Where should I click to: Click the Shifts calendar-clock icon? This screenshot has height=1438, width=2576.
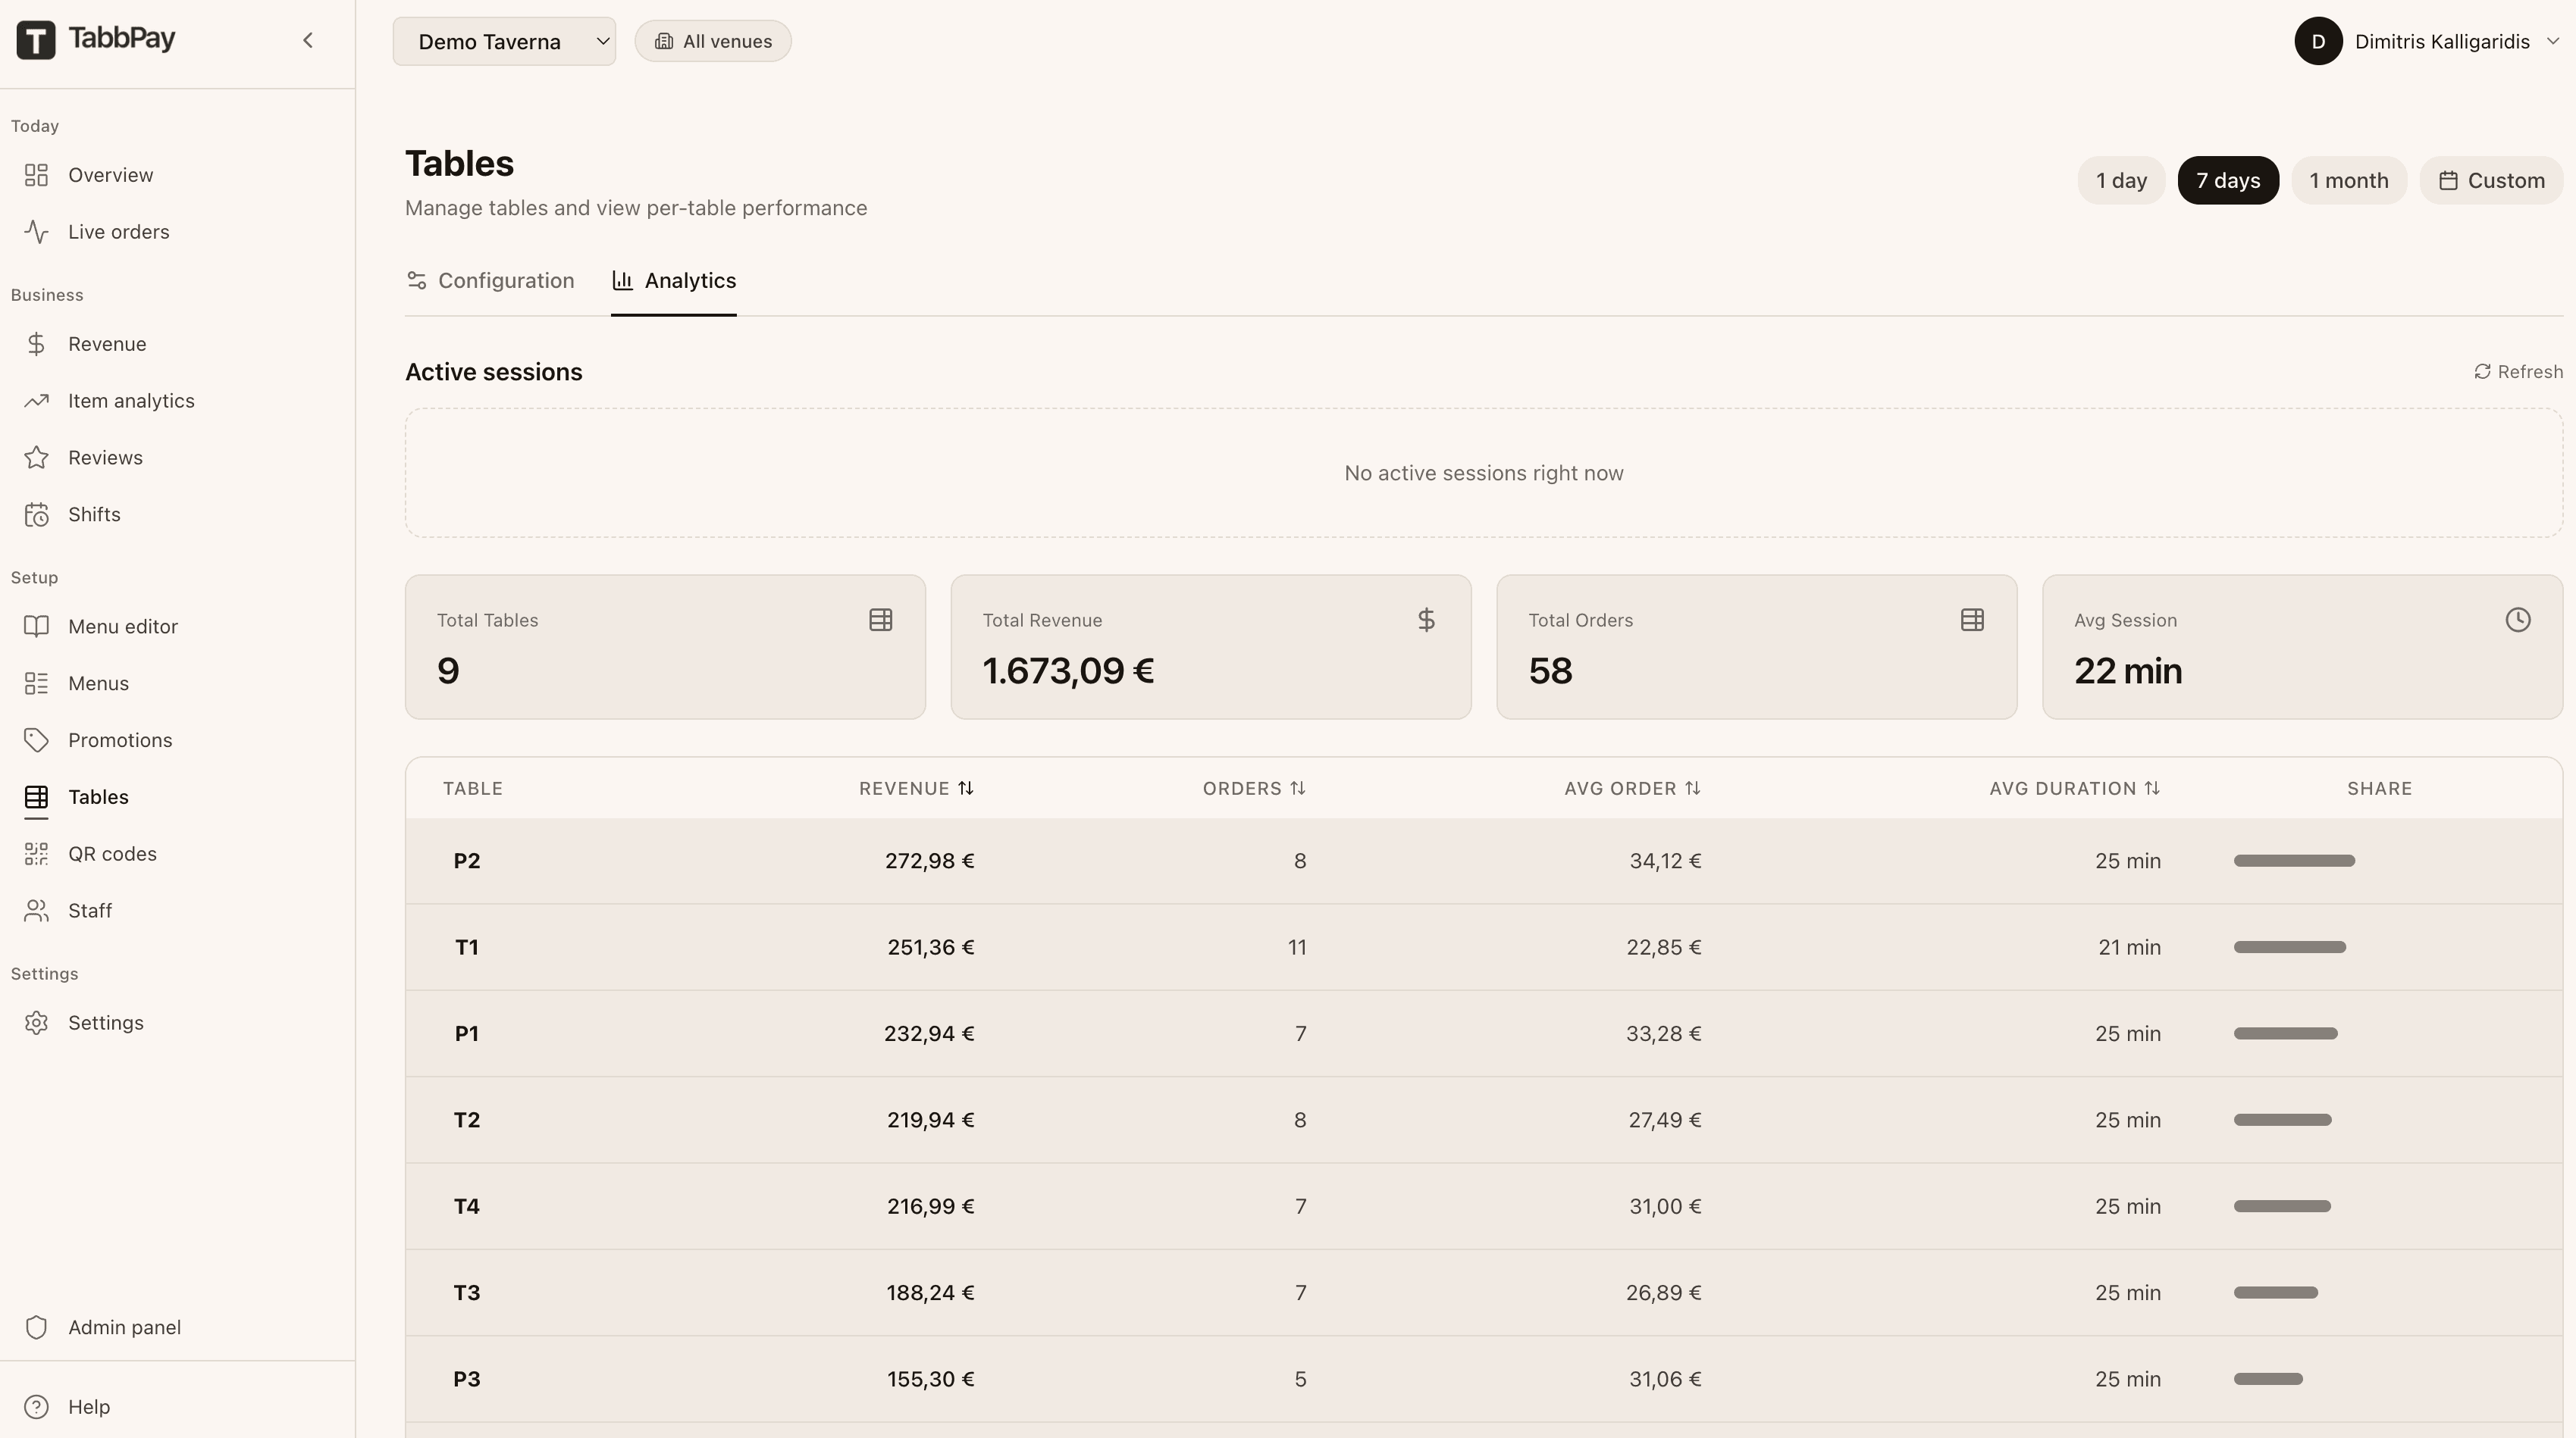36,514
